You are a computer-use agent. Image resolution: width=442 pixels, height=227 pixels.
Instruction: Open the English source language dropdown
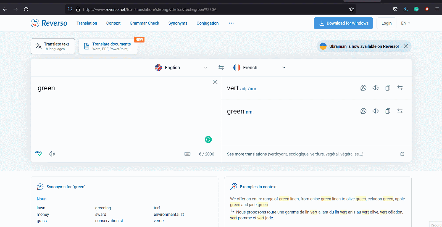coord(181,68)
